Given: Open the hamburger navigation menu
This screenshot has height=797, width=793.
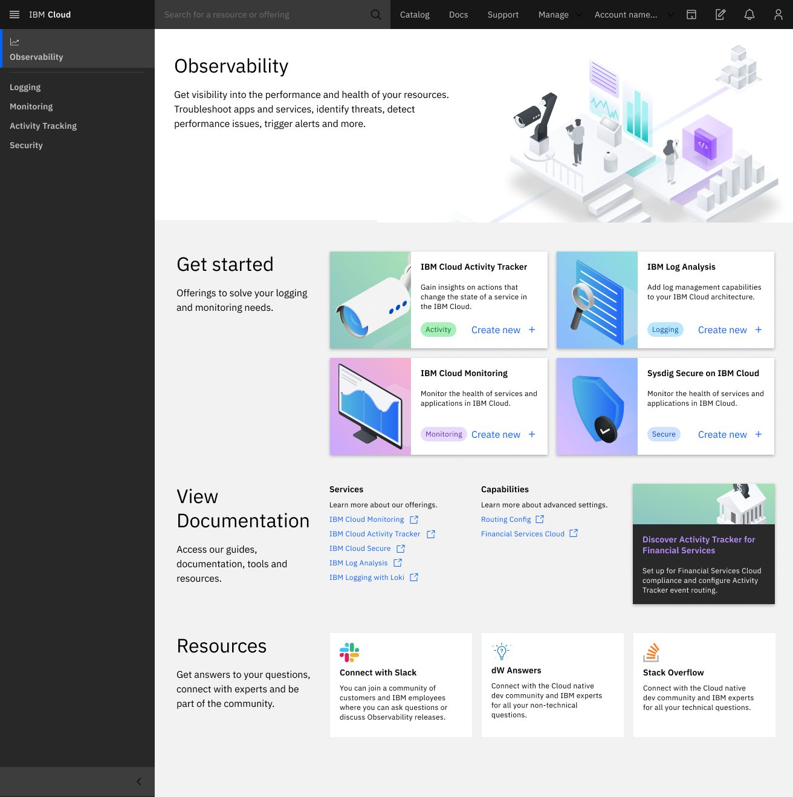Looking at the screenshot, I should (x=15, y=15).
